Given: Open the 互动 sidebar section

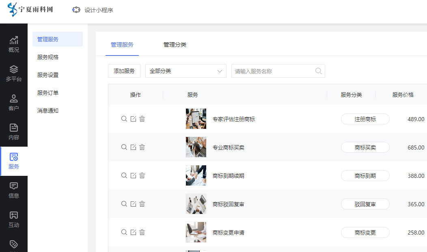Looking at the screenshot, I should [x=14, y=219].
